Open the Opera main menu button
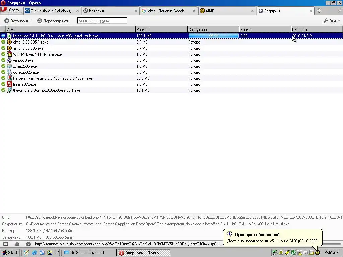 point(11,10)
